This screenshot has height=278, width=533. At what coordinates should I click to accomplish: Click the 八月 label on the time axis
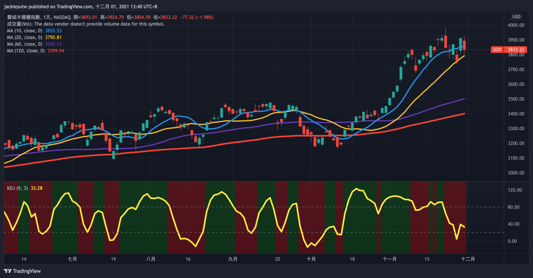[151, 259]
